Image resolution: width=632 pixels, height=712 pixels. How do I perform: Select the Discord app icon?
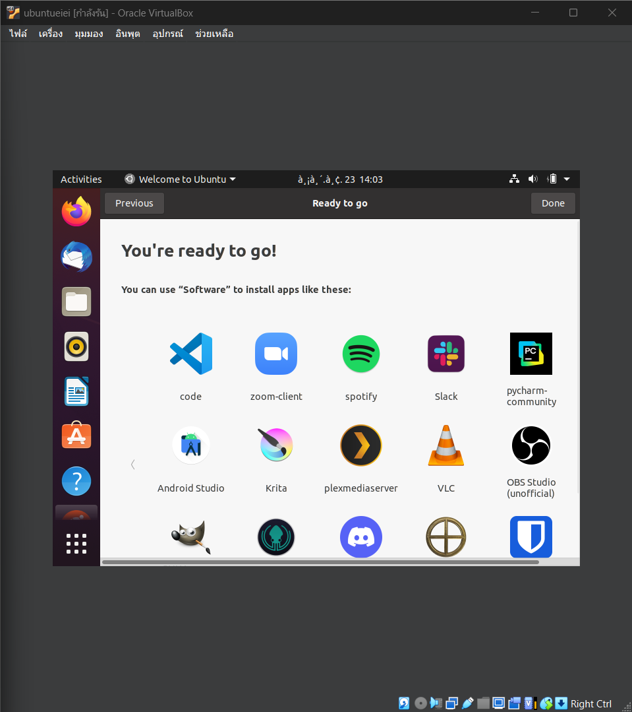pyautogui.click(x=360, y=536)
